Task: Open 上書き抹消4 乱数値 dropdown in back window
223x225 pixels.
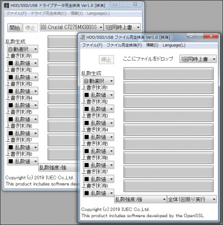Action: tap(22, 105)
